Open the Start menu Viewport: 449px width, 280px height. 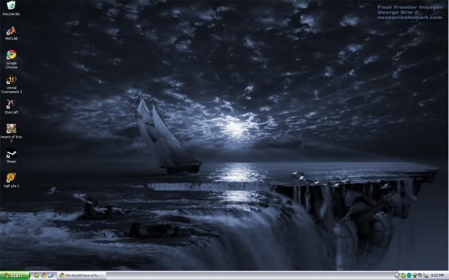coord(15,276)
